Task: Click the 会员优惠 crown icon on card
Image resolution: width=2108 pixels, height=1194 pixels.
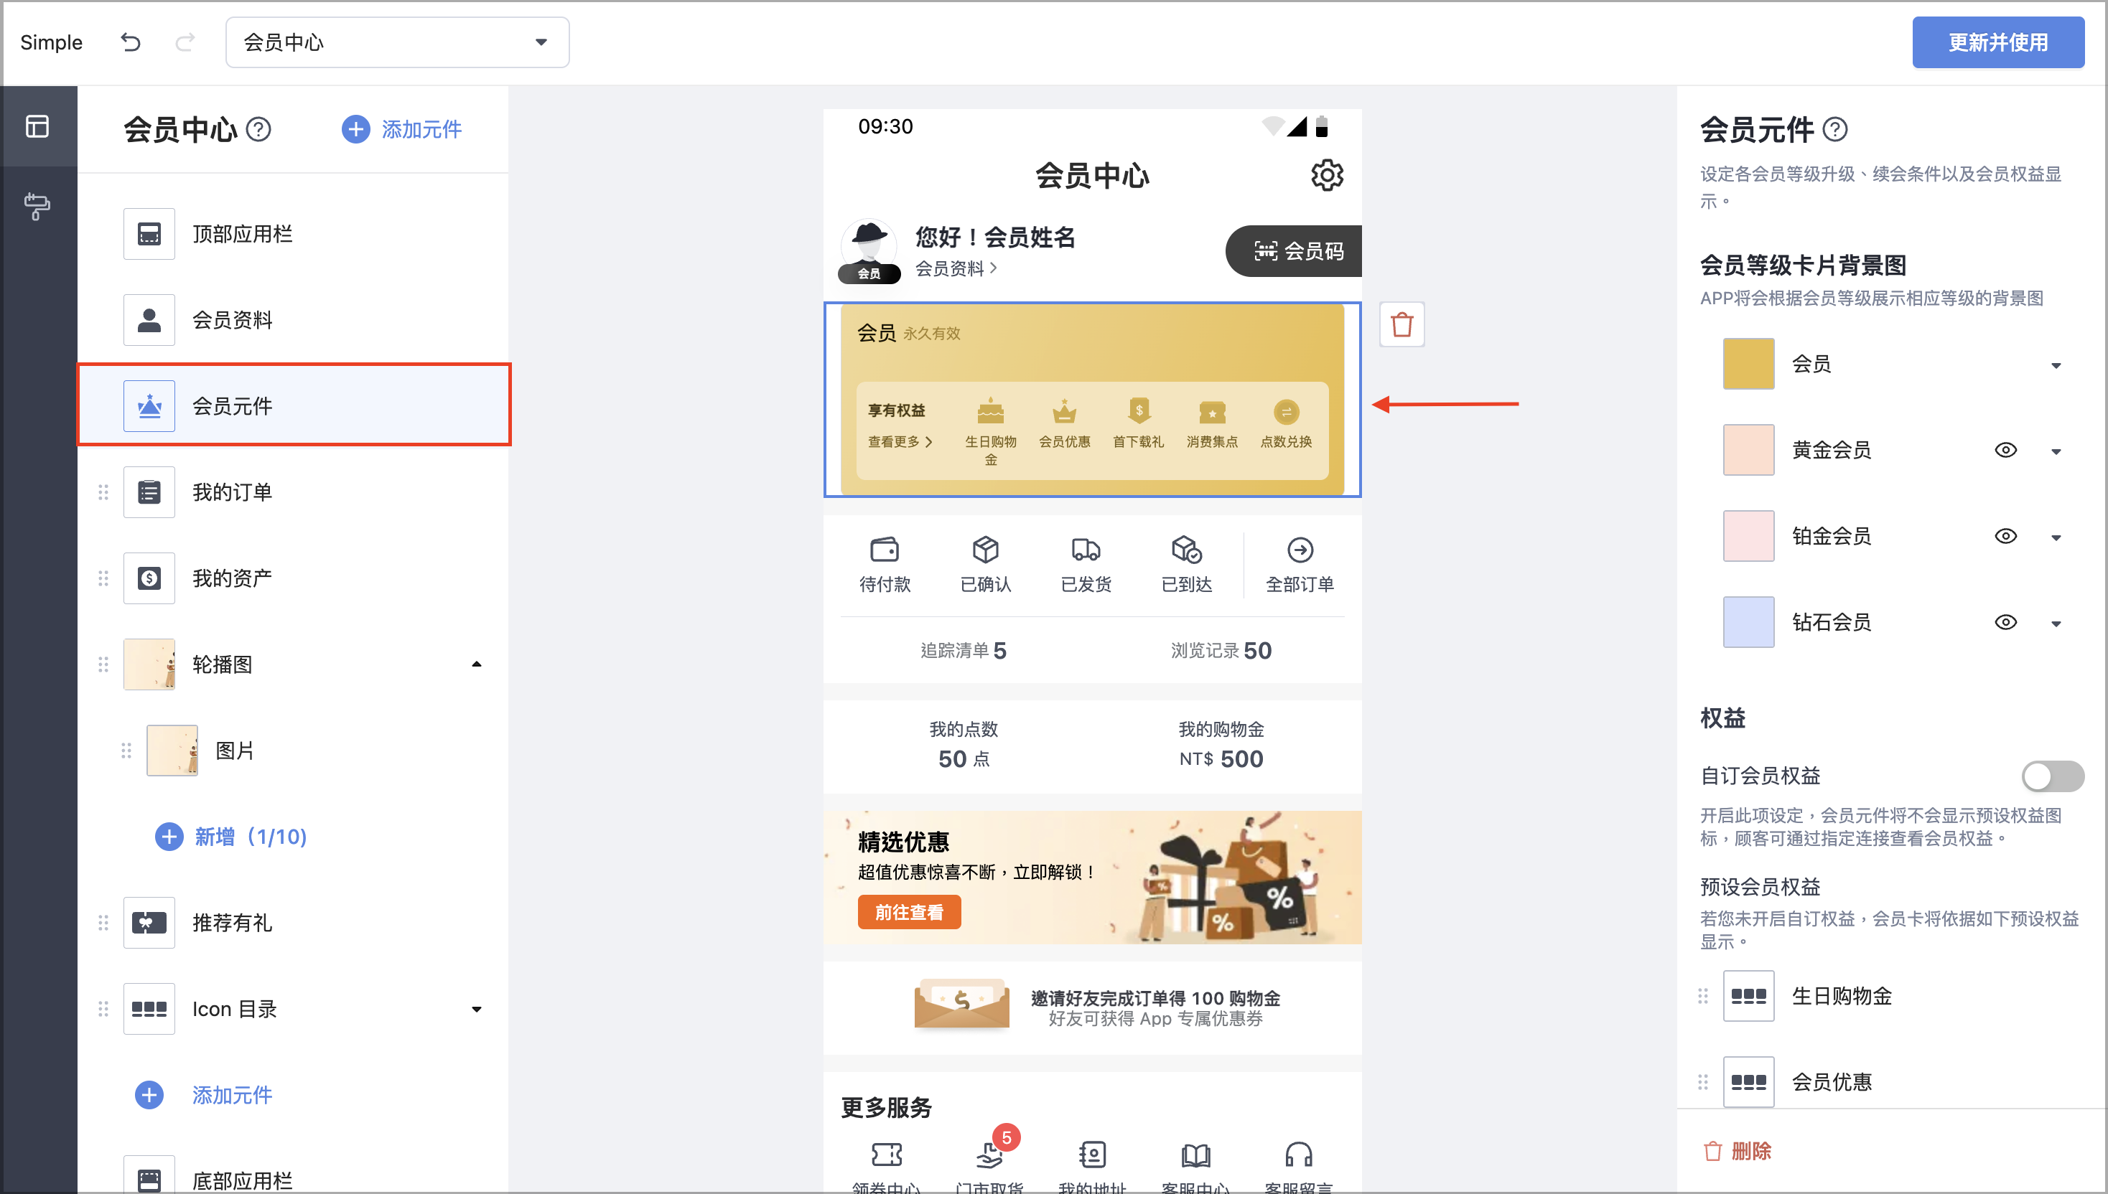Action: pos(1064,411)
